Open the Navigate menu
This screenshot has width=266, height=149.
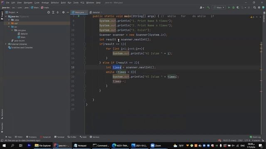(28, 3)
